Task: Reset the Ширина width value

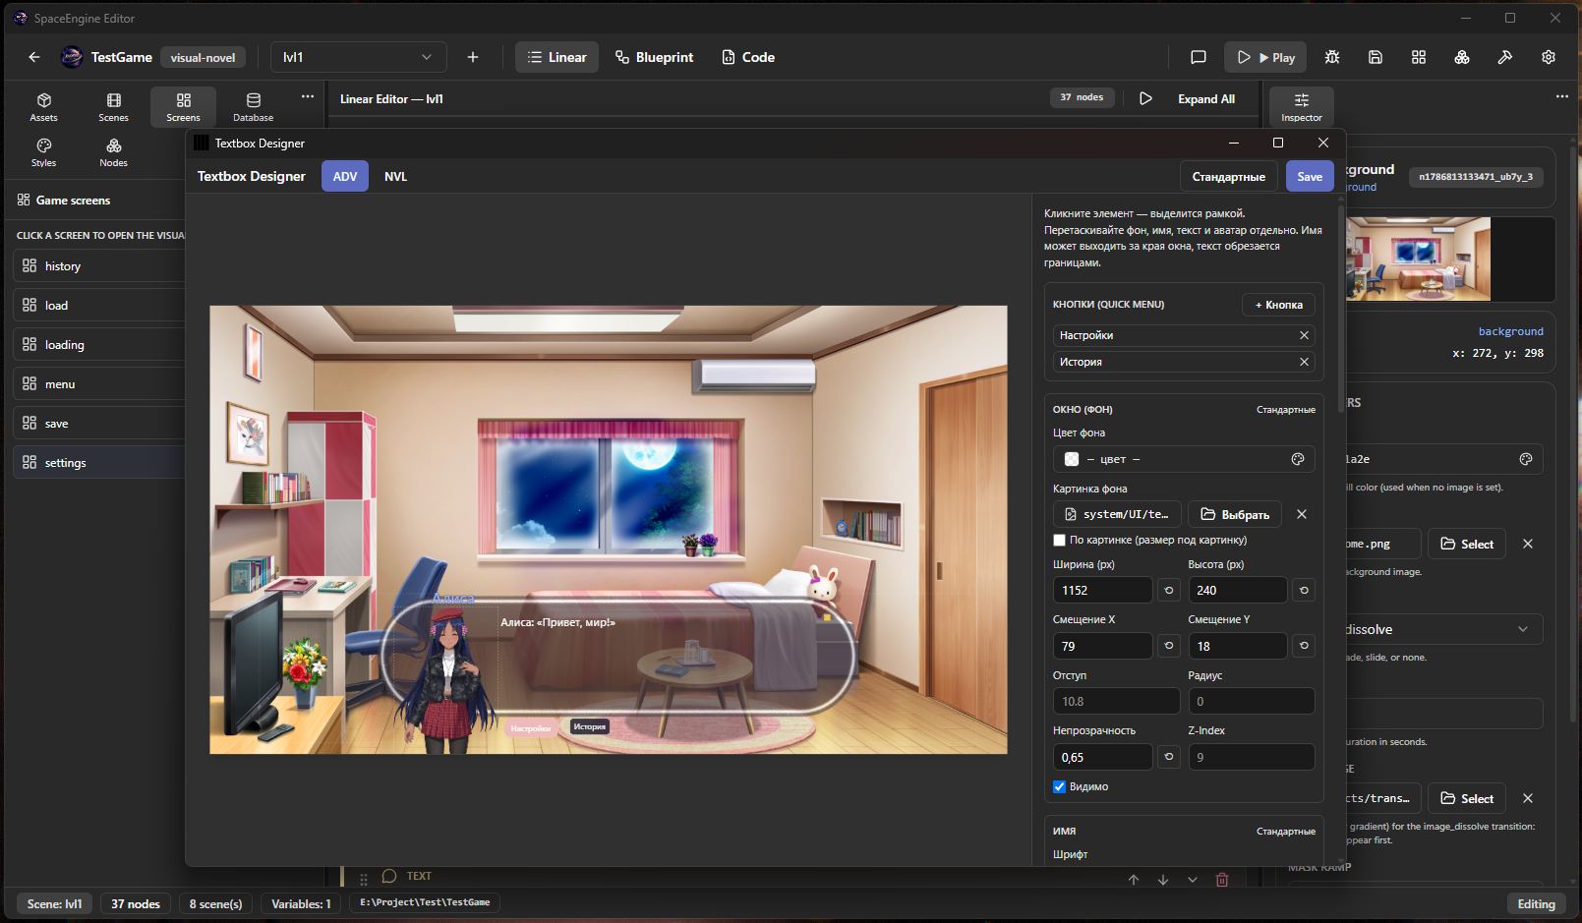Action: [1169, 590]
